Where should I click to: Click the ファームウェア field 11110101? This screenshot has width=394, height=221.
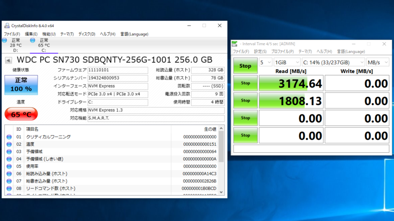118,70
